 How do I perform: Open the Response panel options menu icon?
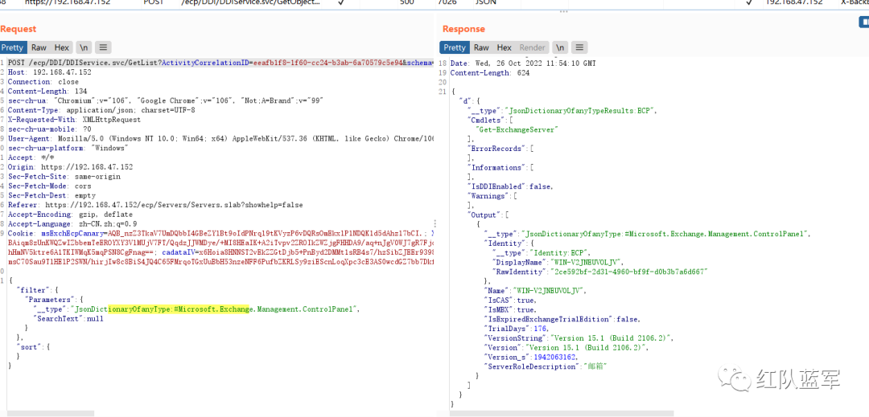click(579, 47)
